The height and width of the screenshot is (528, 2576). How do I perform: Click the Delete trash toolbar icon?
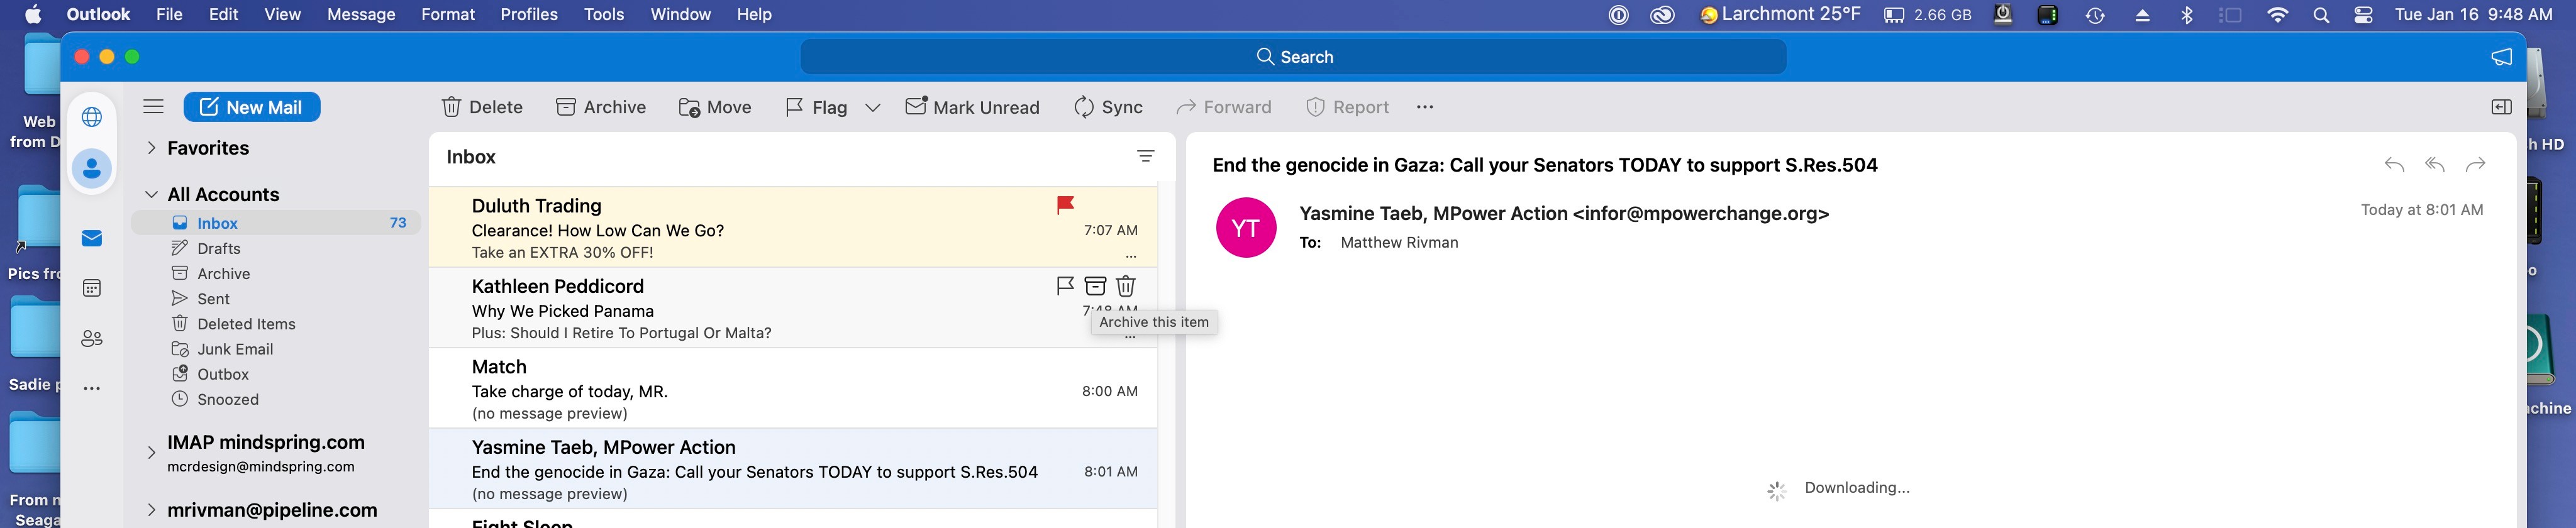pos(452,107)
